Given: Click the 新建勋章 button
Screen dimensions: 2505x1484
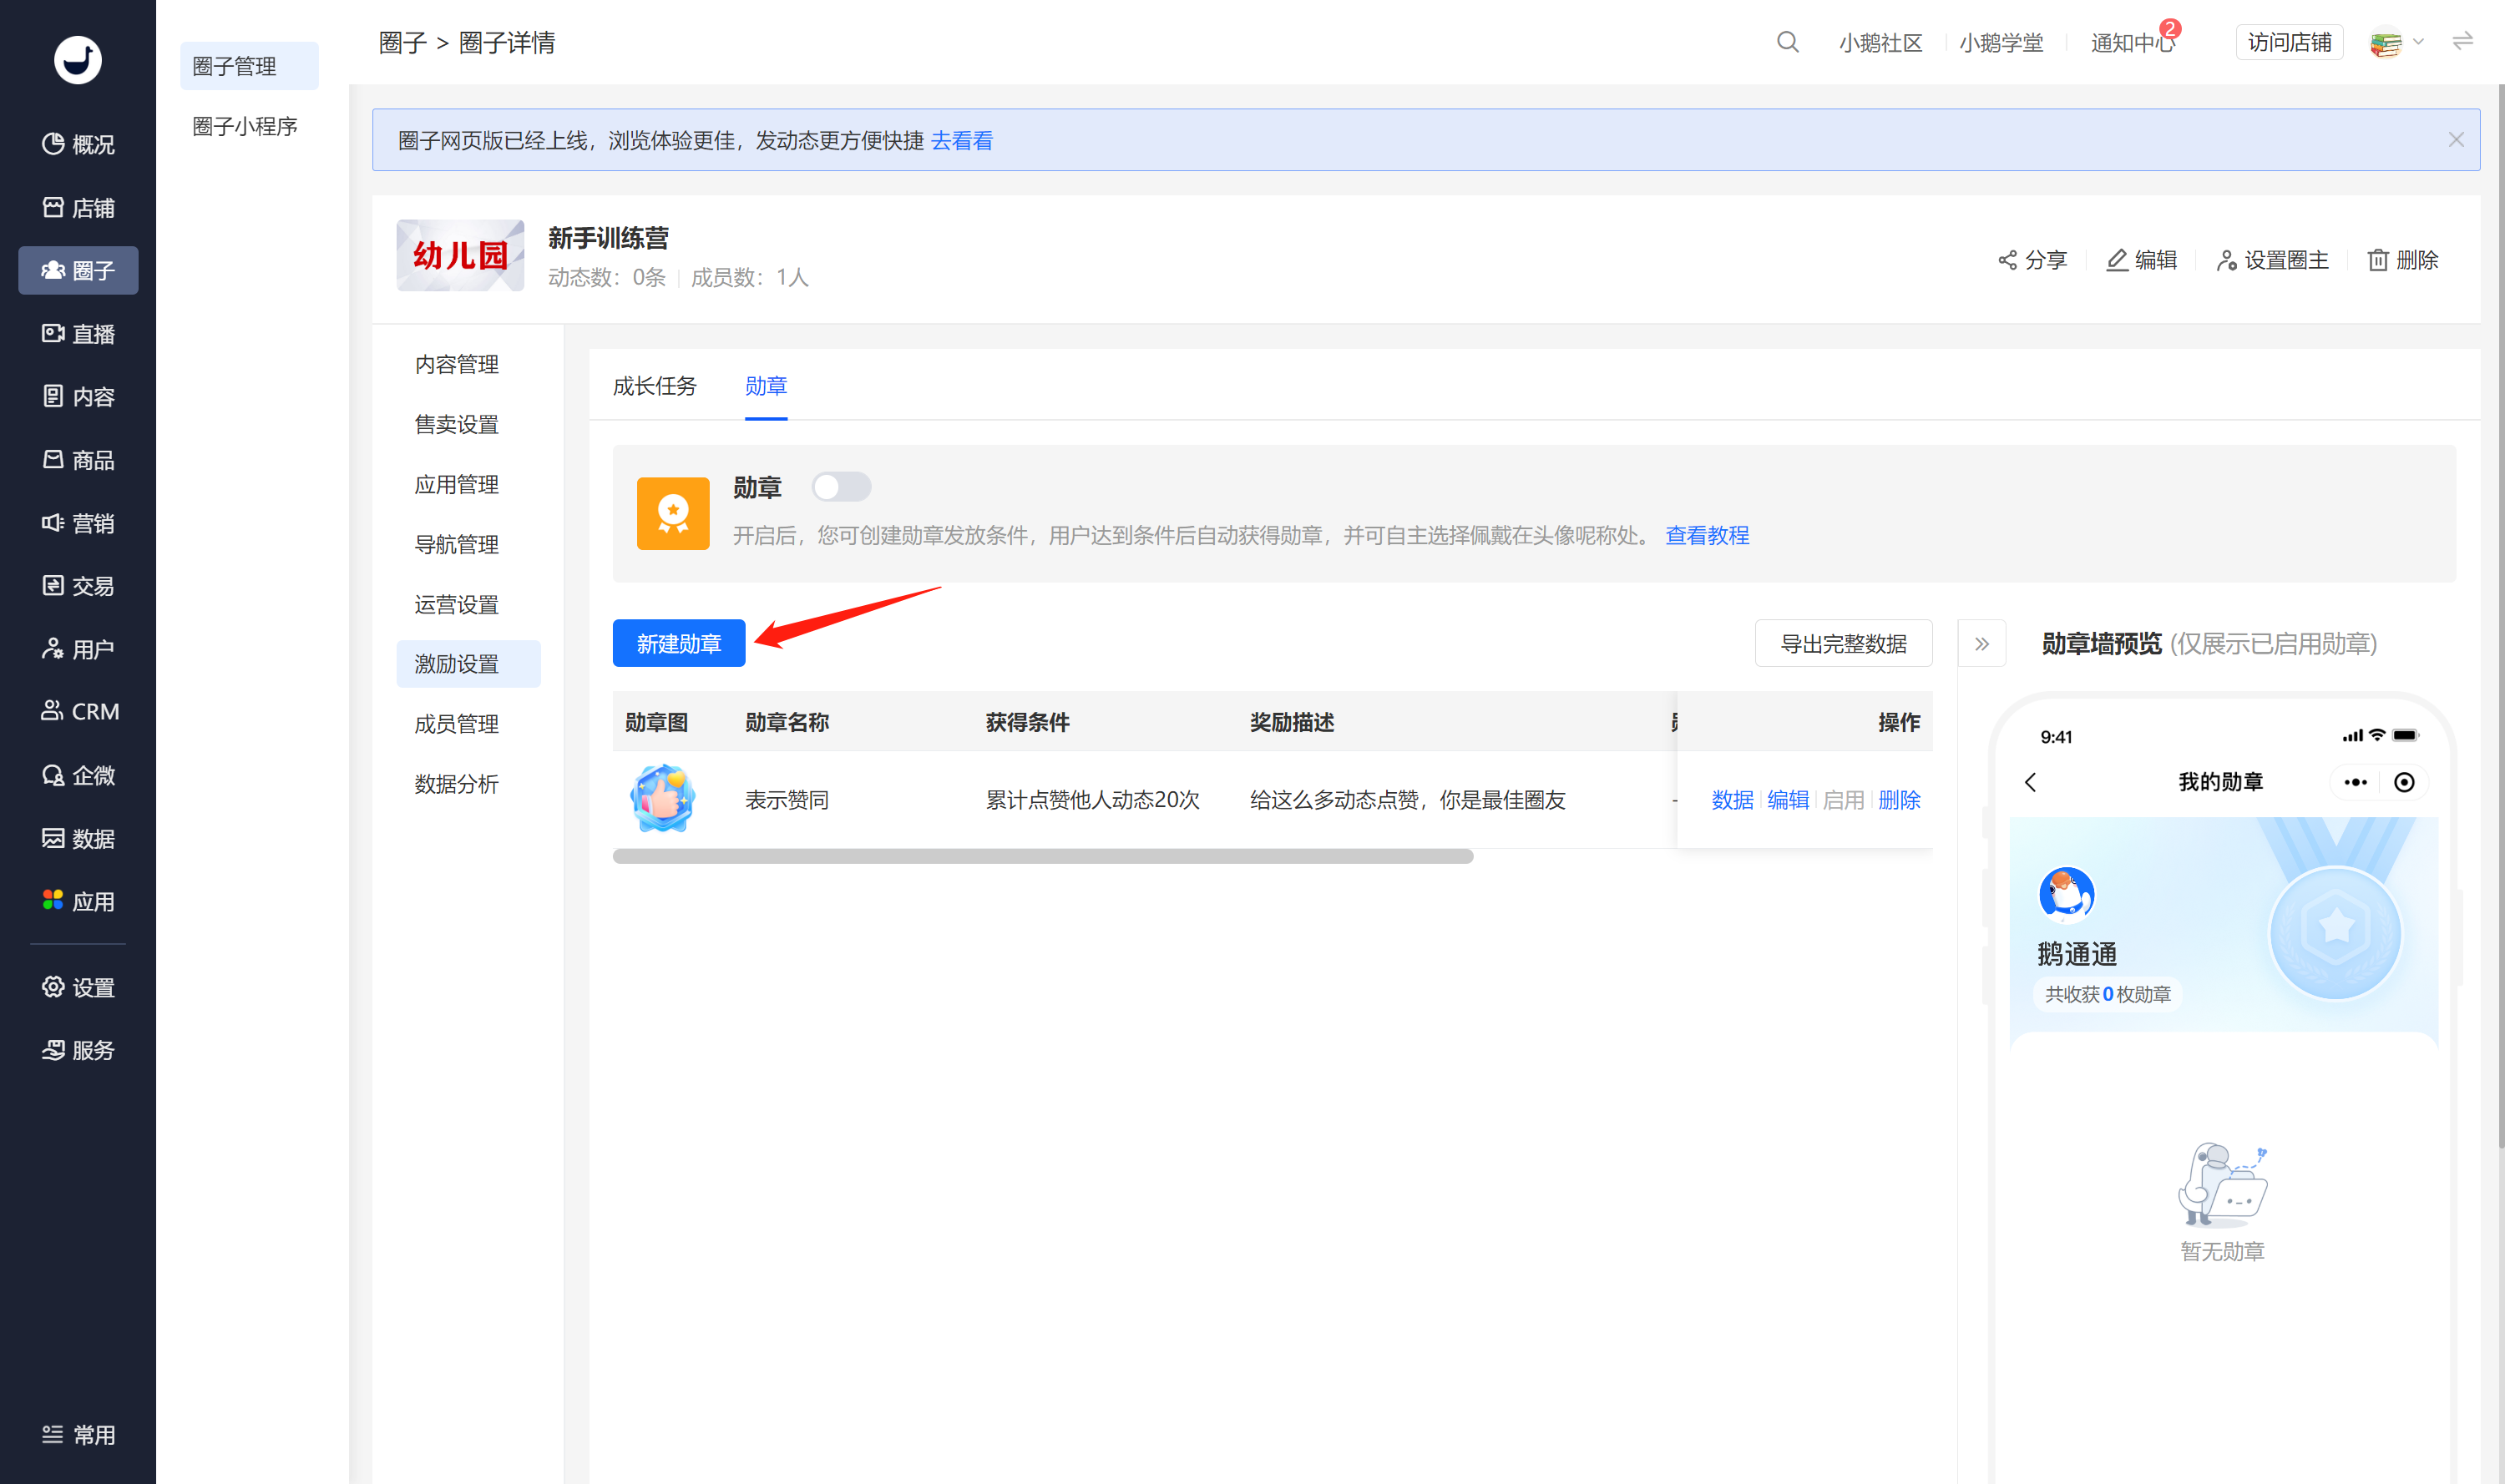Looking at the screenshot, I should pos(678,643).
